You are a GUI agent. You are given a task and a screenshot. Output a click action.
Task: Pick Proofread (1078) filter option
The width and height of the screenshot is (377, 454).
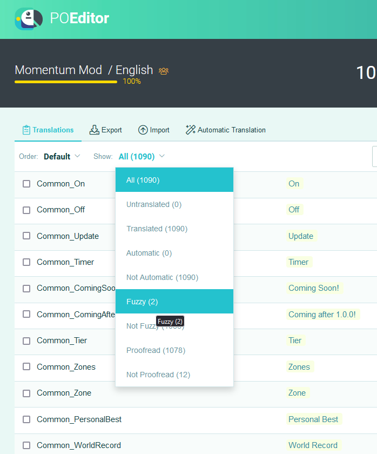tap(156, 350)
